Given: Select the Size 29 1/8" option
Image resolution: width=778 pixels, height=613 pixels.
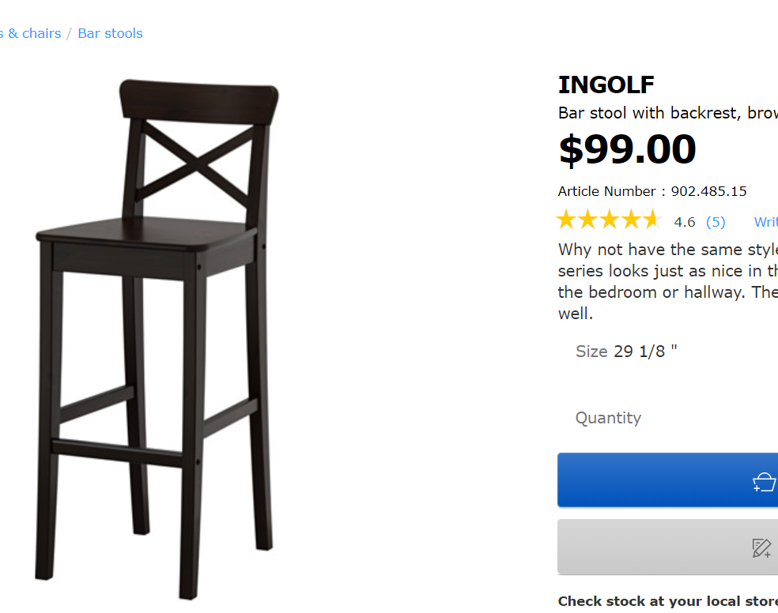Looking at the screenshot, I should (644, 351).
